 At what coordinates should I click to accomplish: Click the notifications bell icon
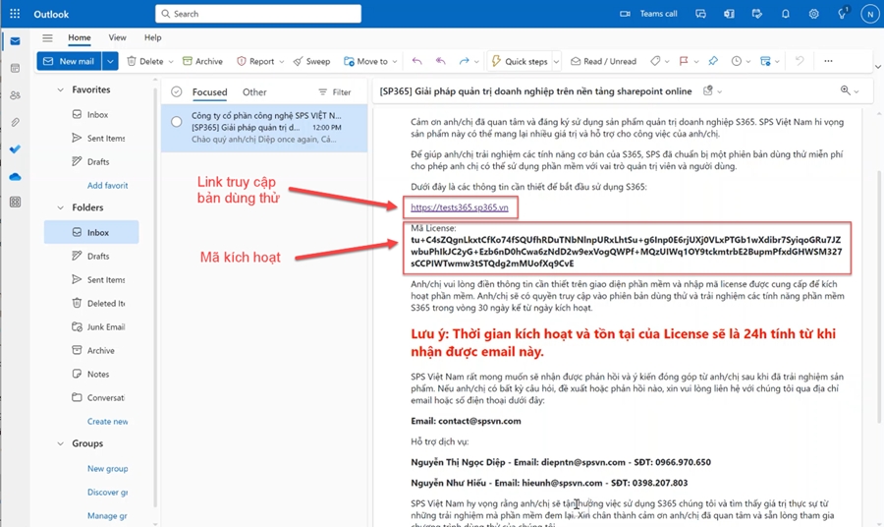785,14
